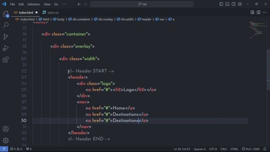Switch to the style.css tab
This screenshot has width=270, height=152.
[x=51, y=13]
